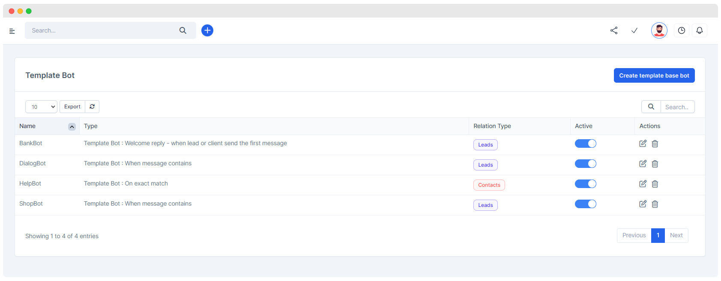Open the rows-per-page dropdown showing 10
The height and width of the screenshot is (281, 721).
41,107
